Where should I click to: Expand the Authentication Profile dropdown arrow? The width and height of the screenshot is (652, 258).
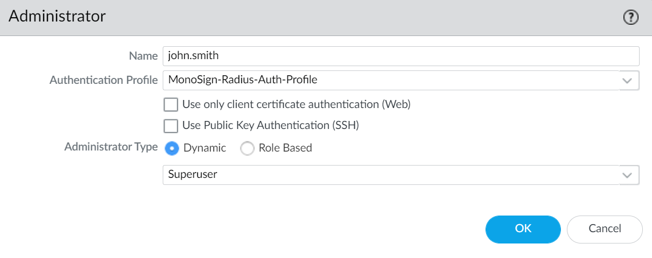(627, 80)
